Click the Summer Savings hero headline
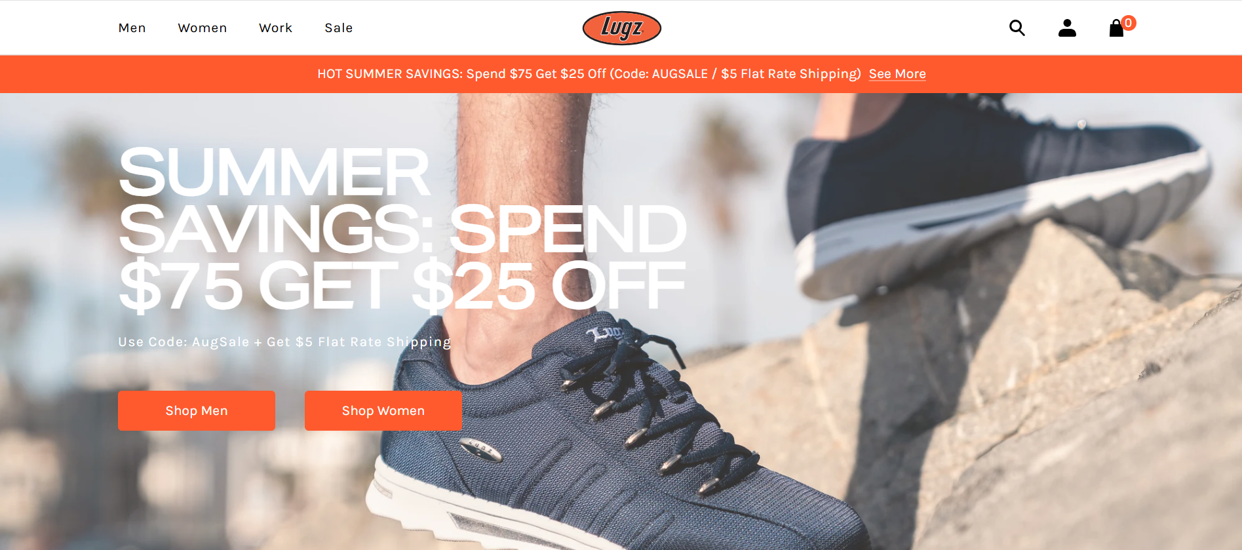 point(402,228)
